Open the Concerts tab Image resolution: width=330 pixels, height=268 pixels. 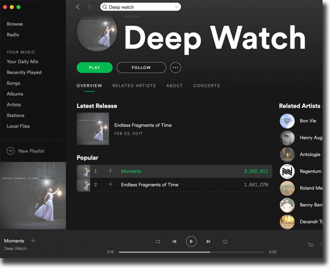206,85
